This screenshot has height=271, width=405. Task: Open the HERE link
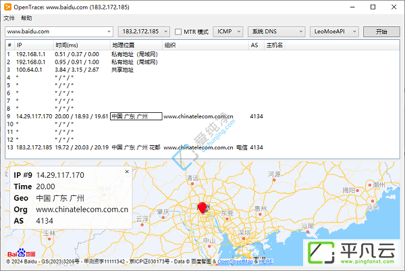[x=266, y=262]
